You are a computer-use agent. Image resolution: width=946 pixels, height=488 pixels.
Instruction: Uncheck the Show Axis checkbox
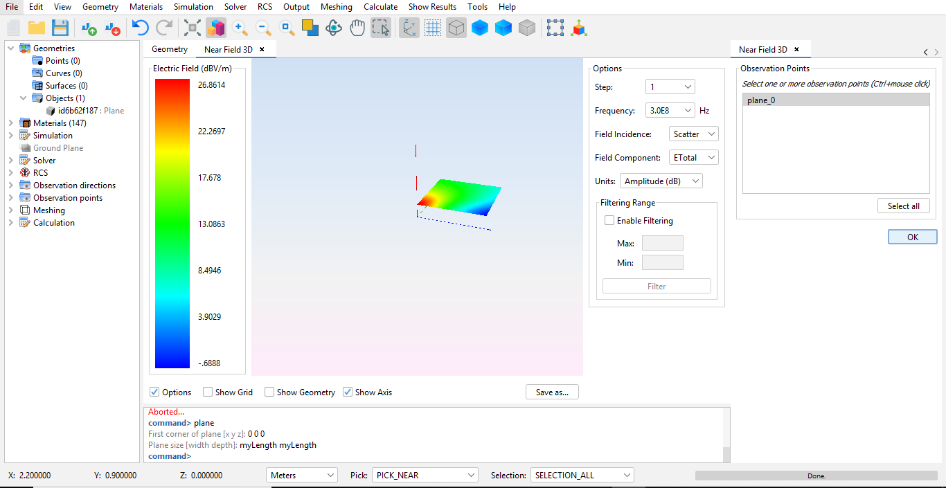click(348, 392)
